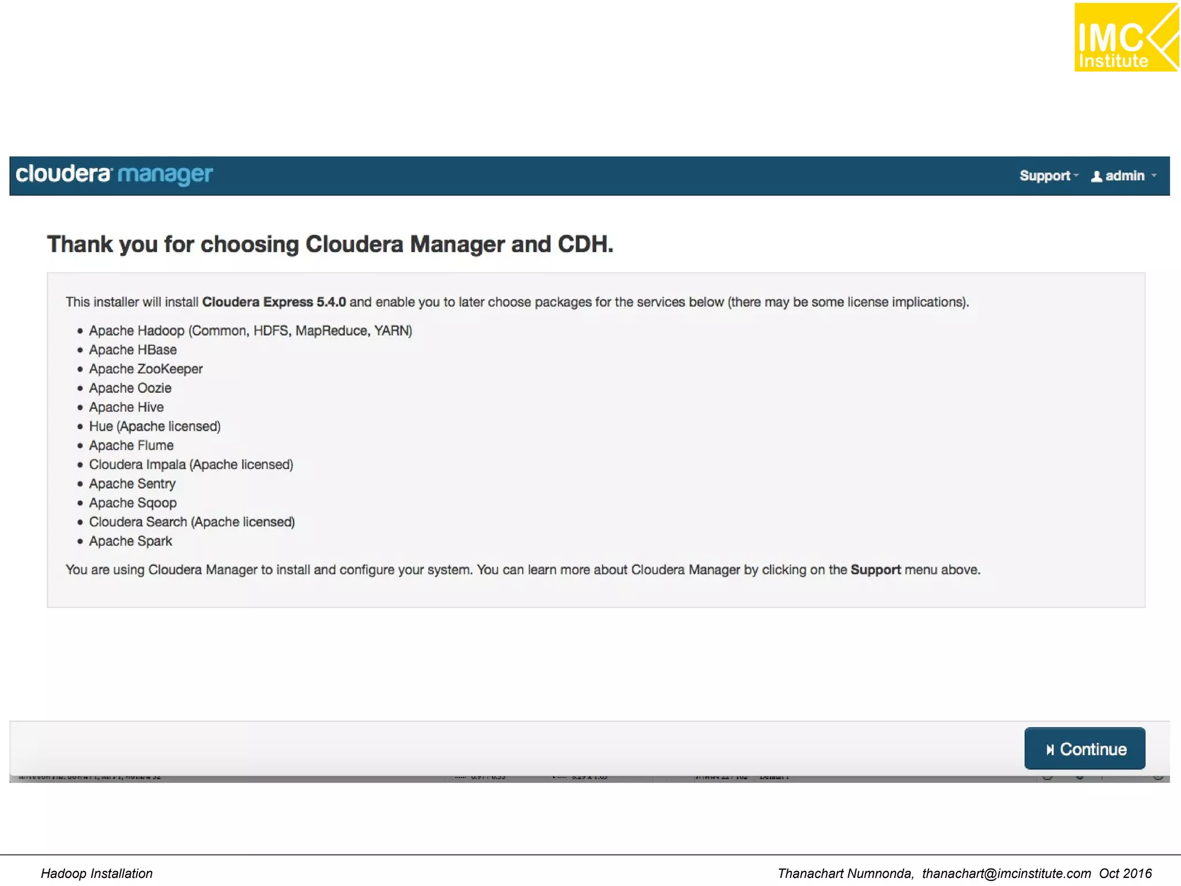Select the Apache Flume list item
1181x886 pixels.
(131, 445)
